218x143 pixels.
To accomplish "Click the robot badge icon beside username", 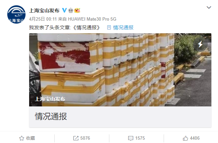I will [71, 10].
